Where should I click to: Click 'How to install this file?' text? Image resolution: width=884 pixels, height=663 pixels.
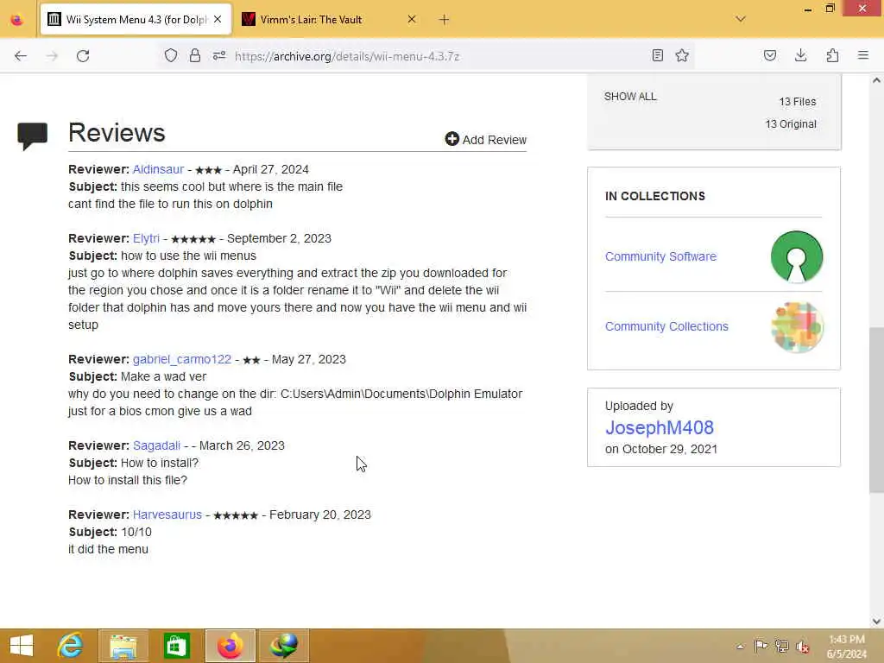point(128,480)
